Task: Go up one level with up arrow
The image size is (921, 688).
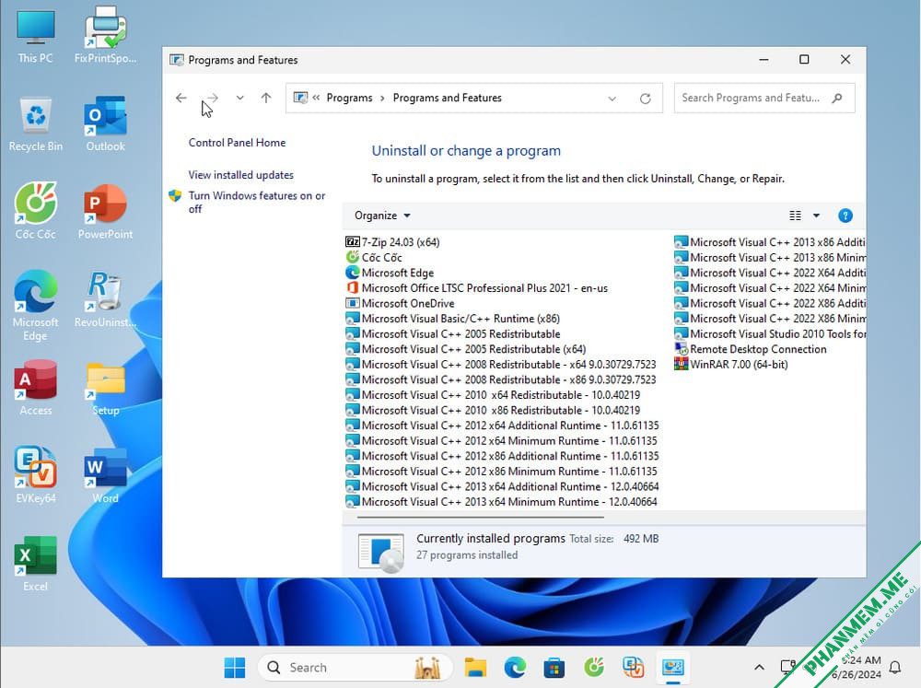Action: coord(266,99)
